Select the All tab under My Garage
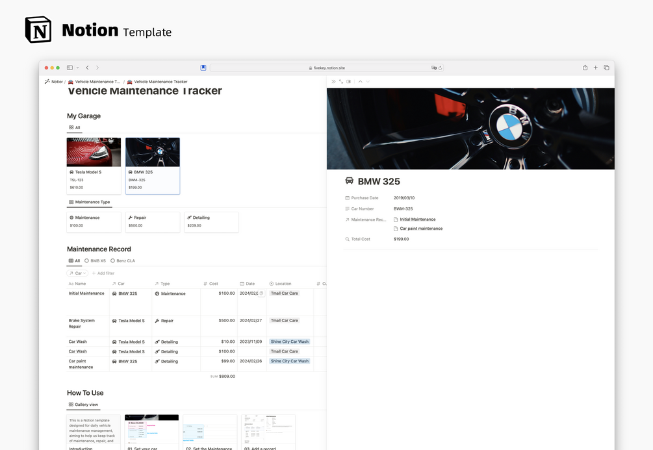Screen dimensions: 653x450 75,128
